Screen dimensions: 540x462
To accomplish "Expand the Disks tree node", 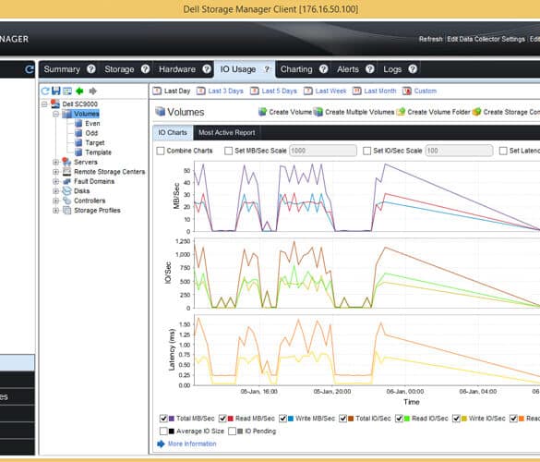I will (x=55, y=191).
